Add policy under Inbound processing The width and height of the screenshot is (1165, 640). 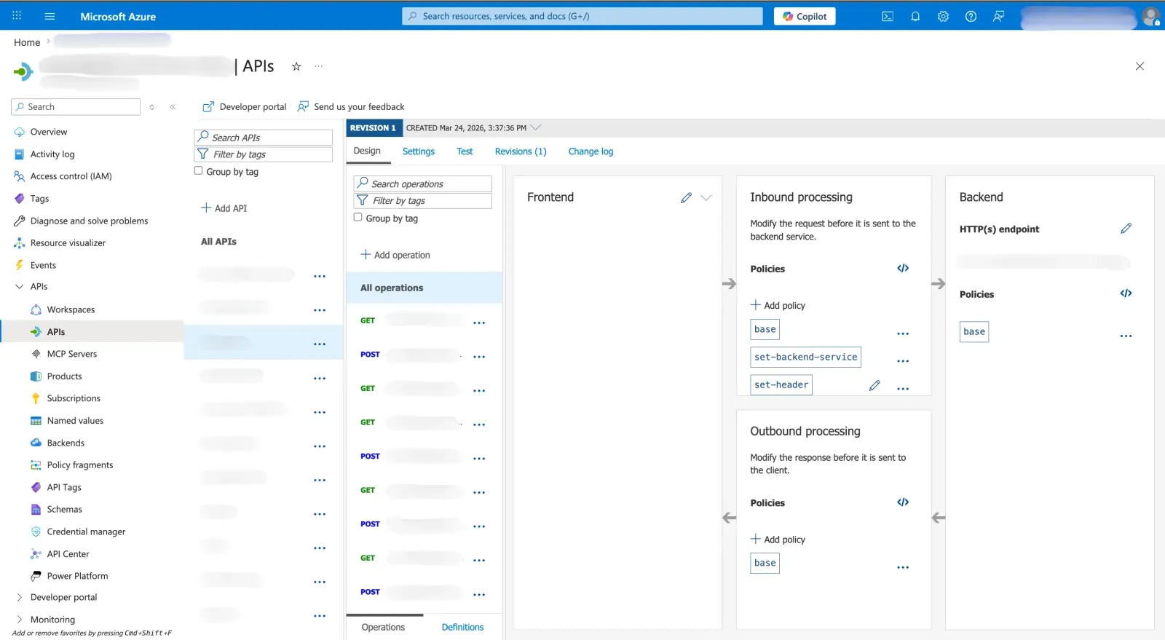tap(778, 305)
